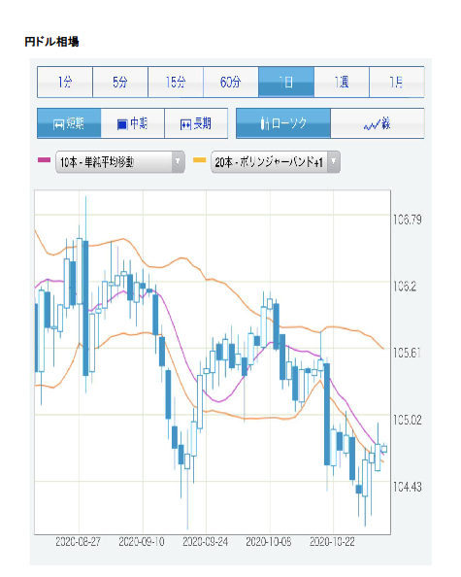Switch to the 5分 timeframe

pos(120,82)
